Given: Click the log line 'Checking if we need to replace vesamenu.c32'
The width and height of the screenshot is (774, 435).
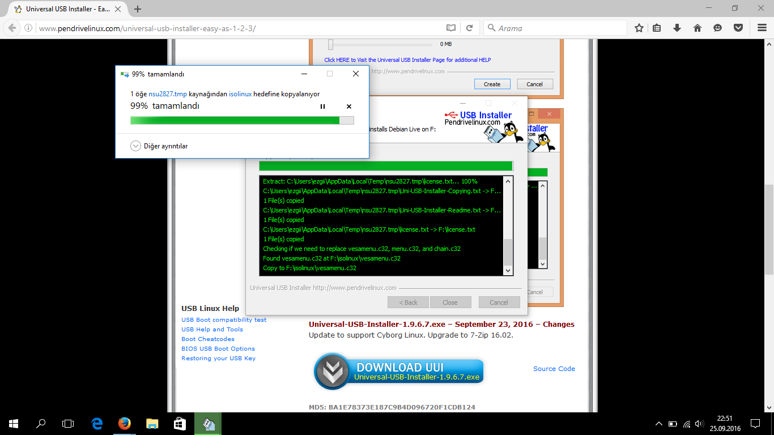Looking at the screenshot, I should (x=362, y=249).
